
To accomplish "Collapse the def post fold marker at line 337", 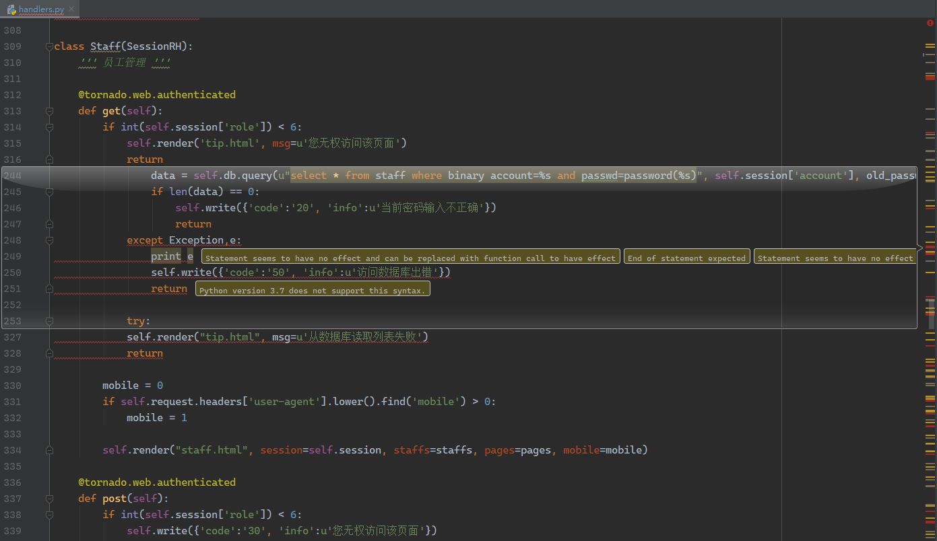I will tap(49, 499).
